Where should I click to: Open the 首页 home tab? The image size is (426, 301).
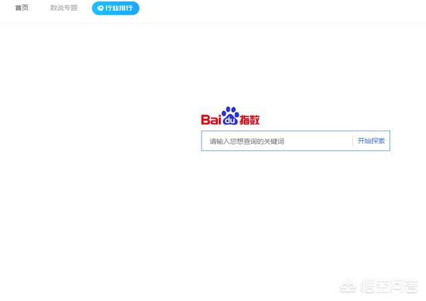click(x=22, y=8)
